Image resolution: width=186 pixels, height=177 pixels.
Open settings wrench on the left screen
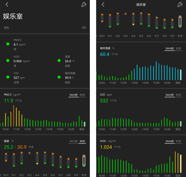pyautogui.click(x=84, y=5)
